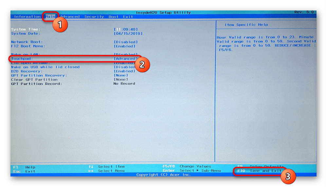
Task: Click the orange step 3 badge
Action: point(288,177)
